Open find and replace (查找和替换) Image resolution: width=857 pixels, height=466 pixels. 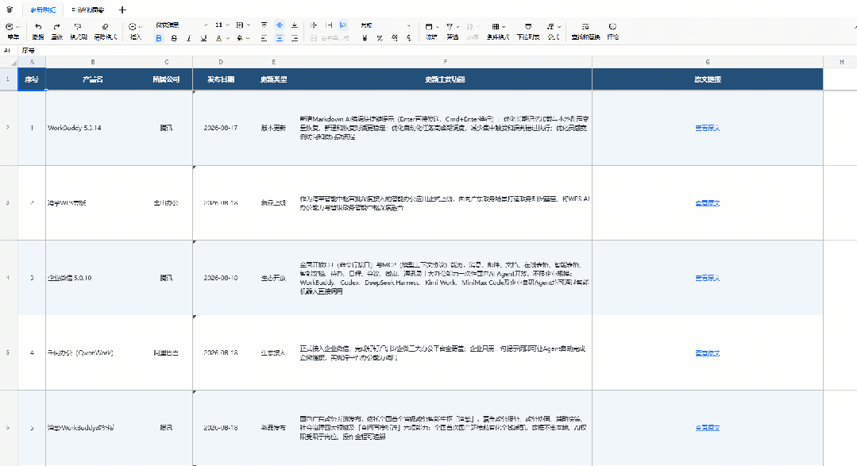pyautogui.click(x=585, y=31)
